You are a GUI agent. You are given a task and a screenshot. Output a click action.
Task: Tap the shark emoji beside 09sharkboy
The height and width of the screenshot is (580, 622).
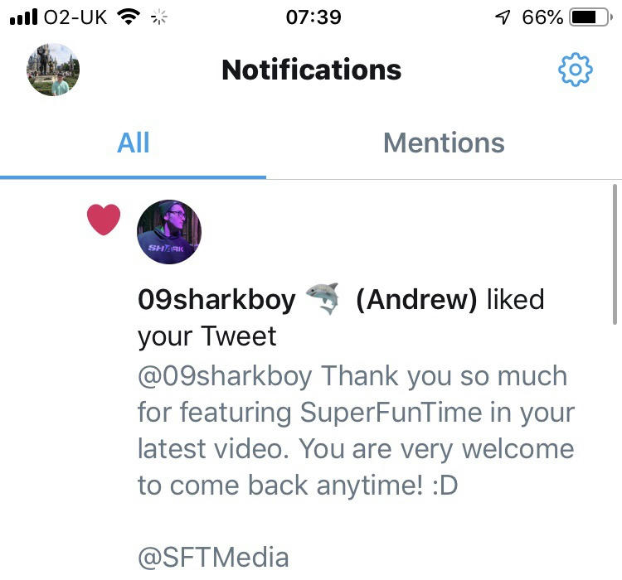(323, 298)
